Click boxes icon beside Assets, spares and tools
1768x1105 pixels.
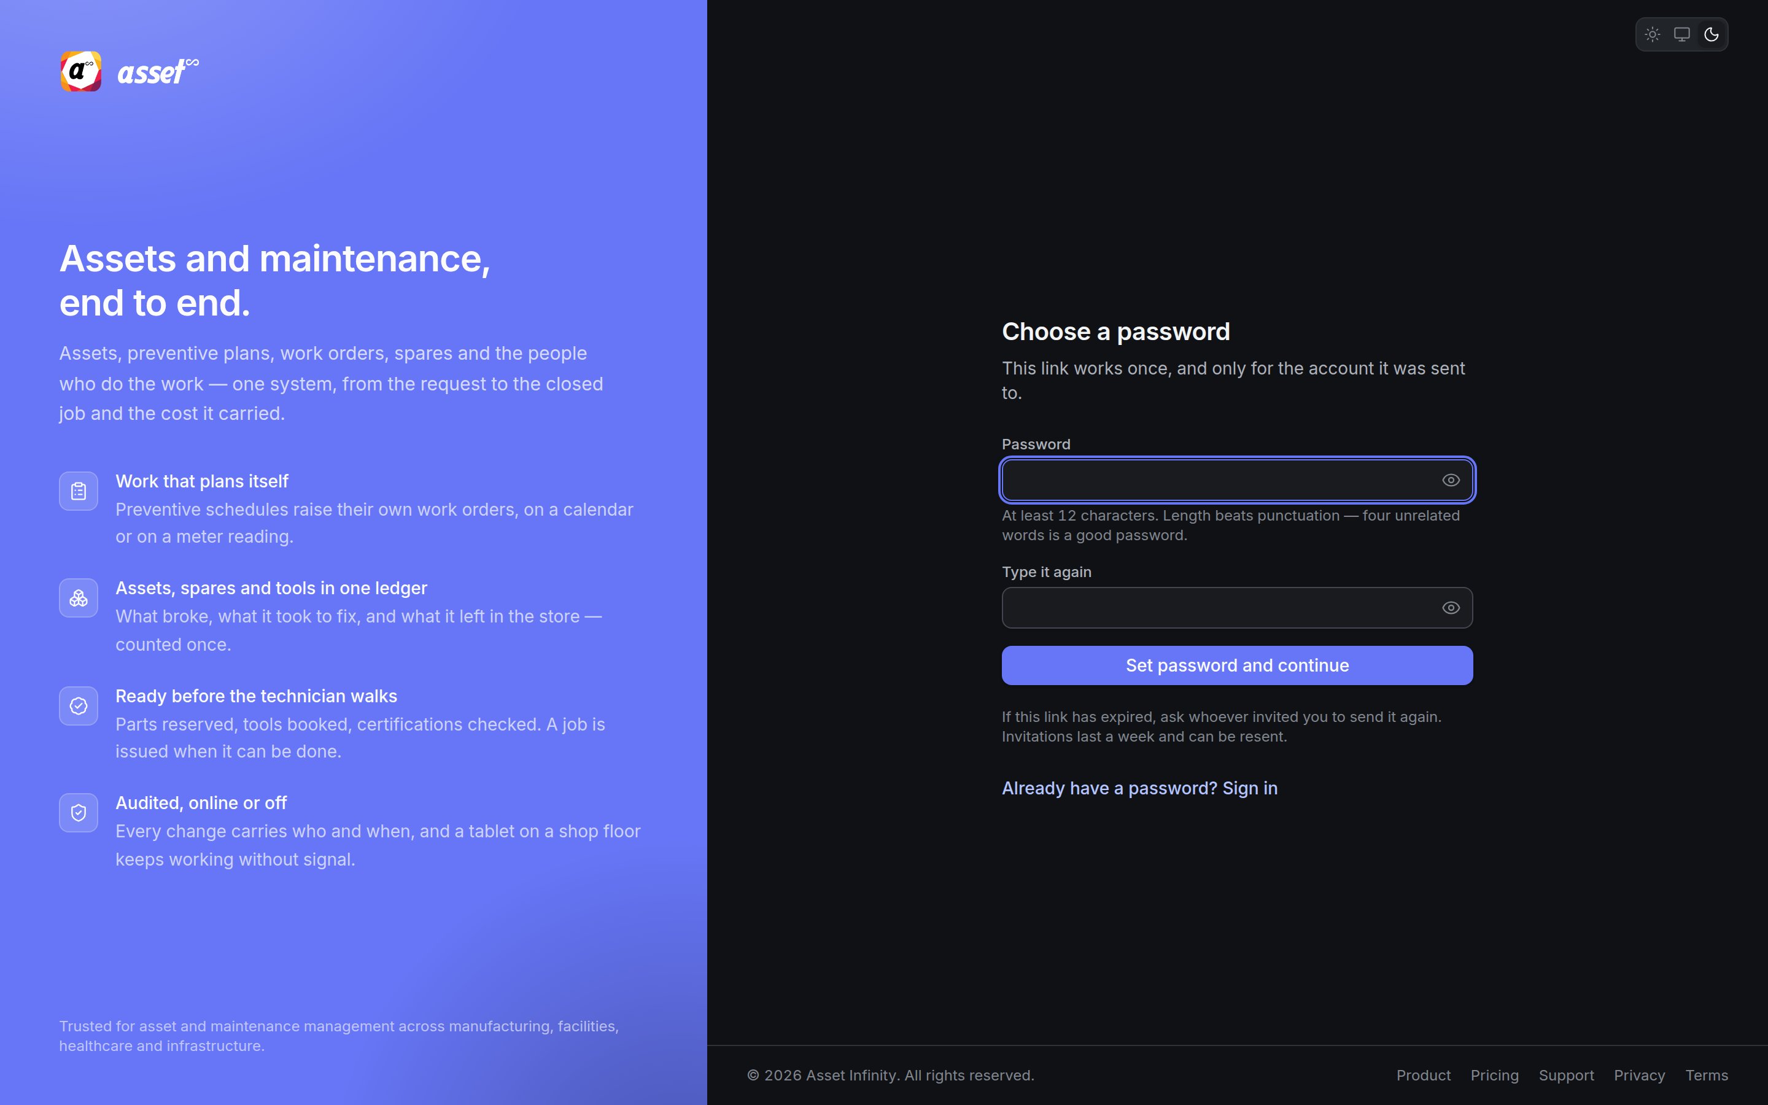pyautogui.click(x=79, y=599)
